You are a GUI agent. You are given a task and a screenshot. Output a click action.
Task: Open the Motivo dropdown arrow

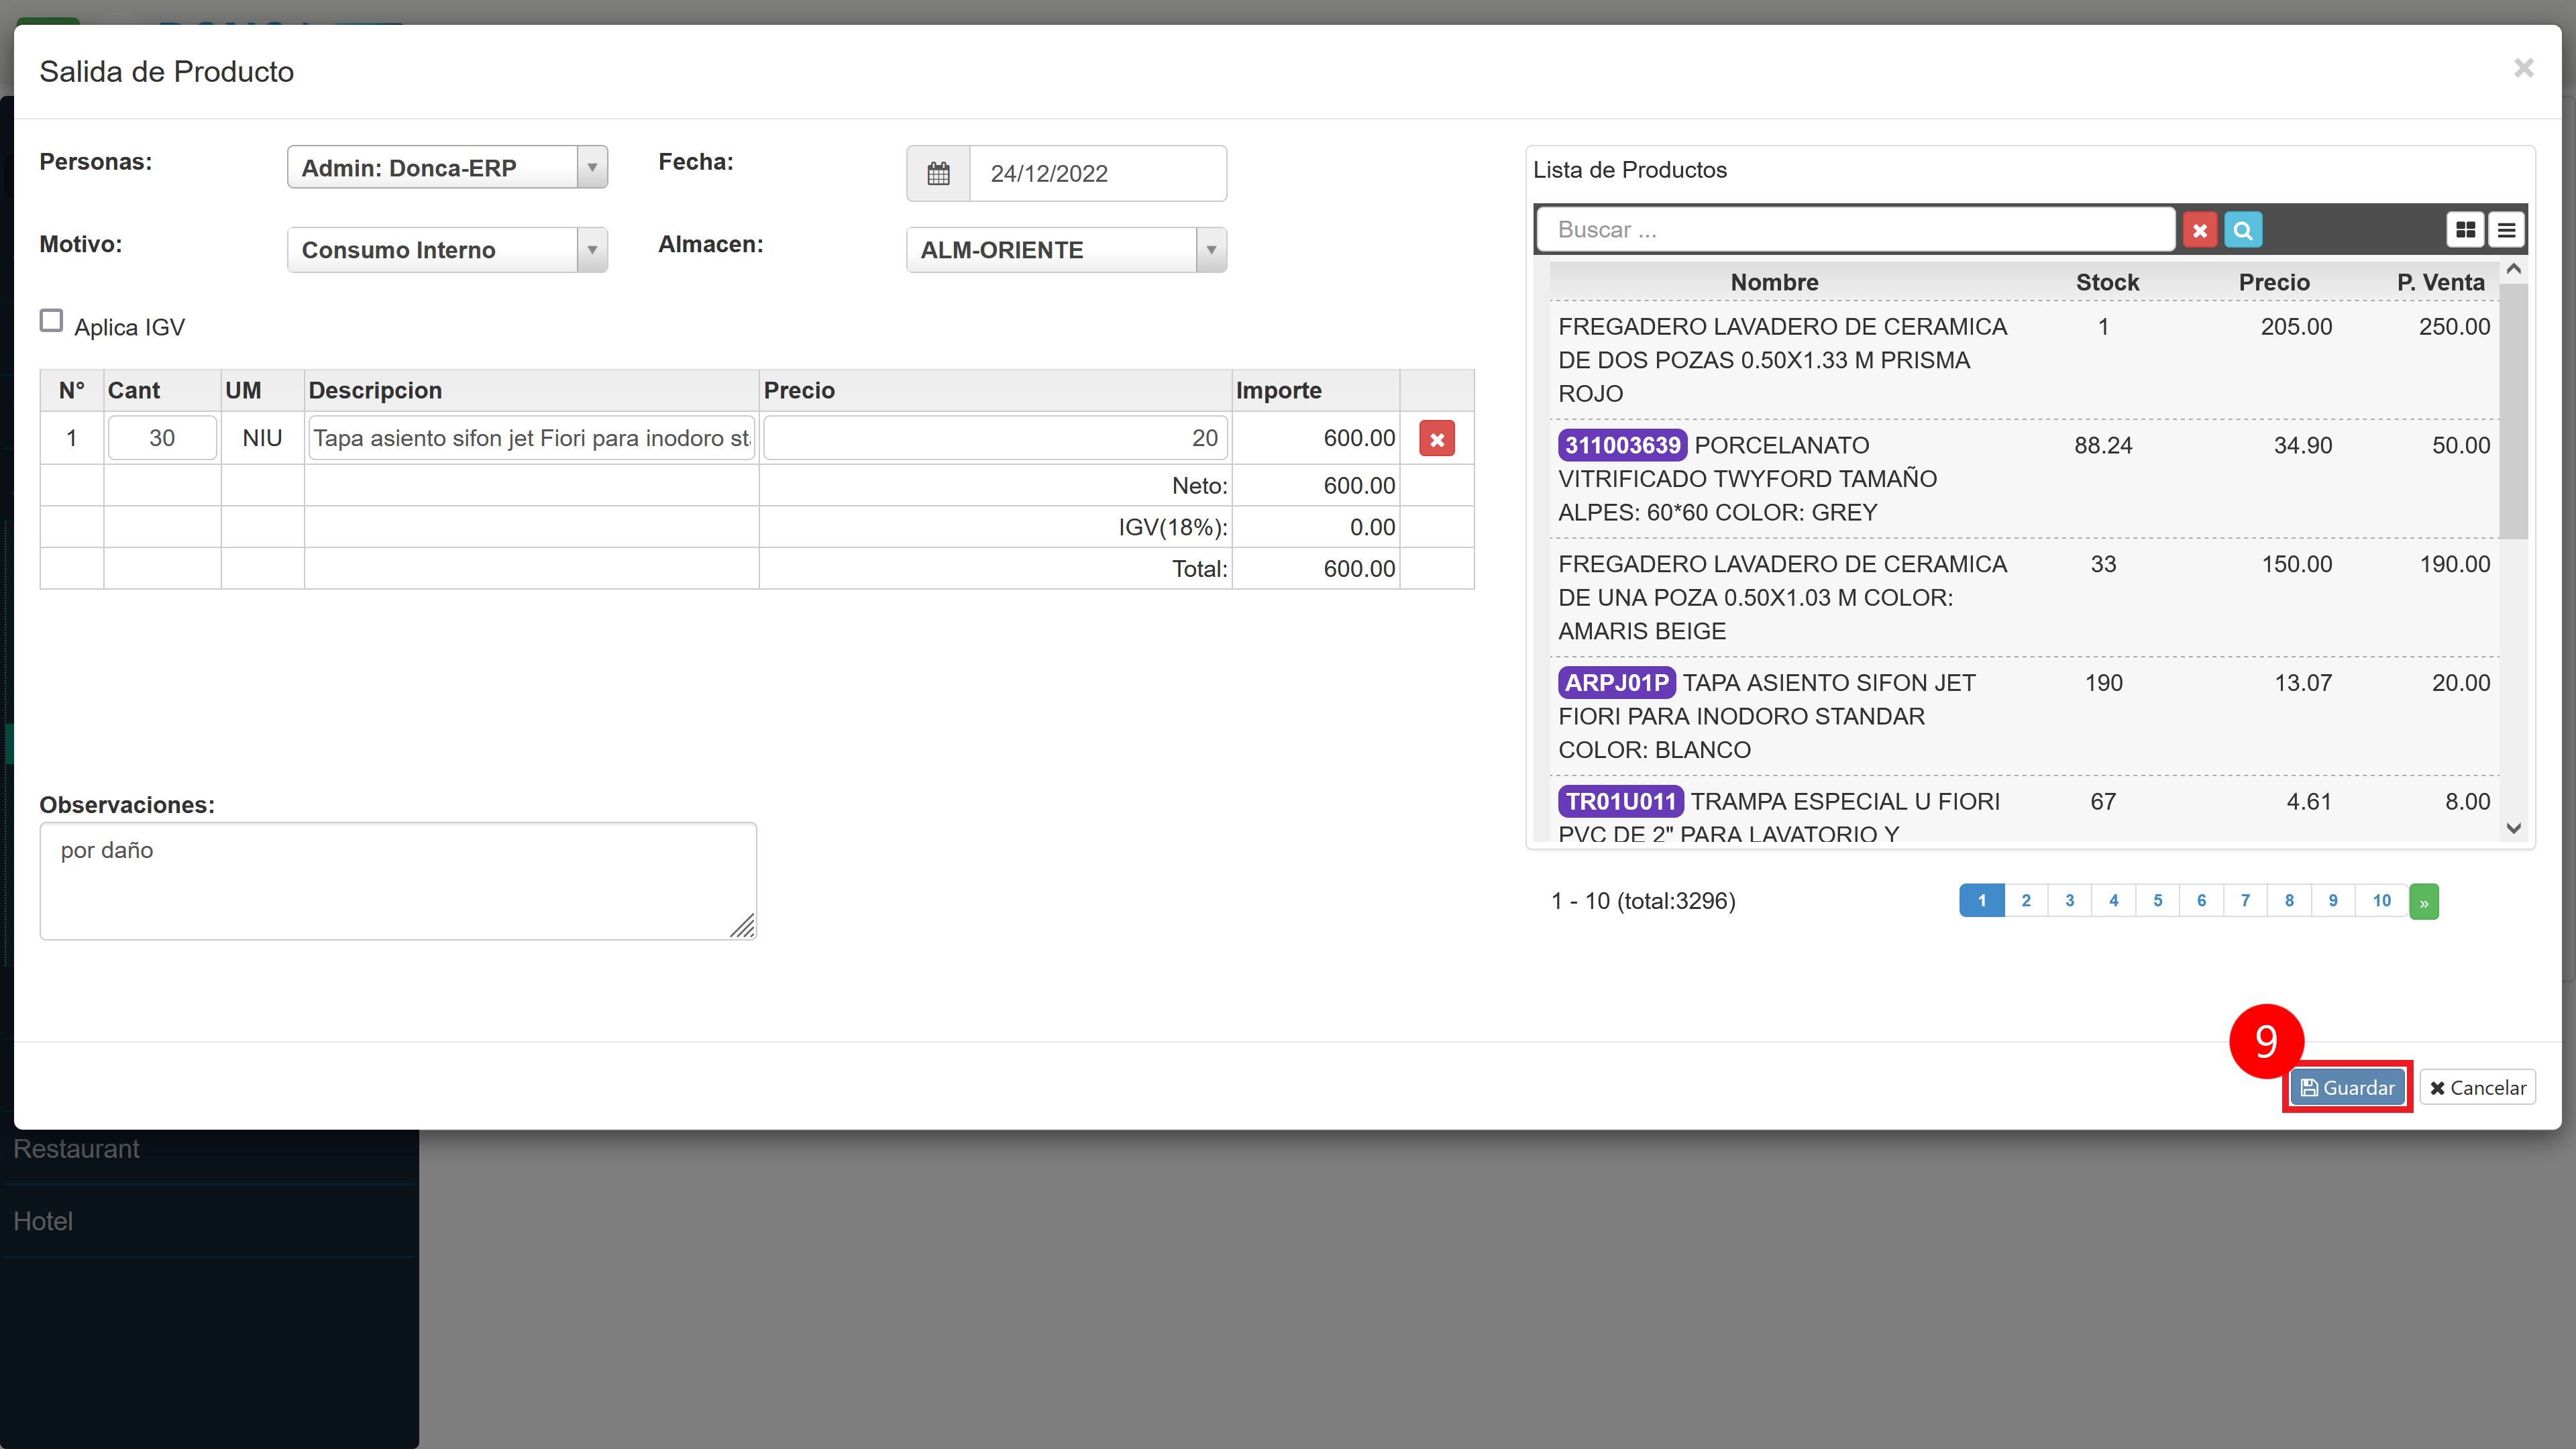tap(592, 250)
